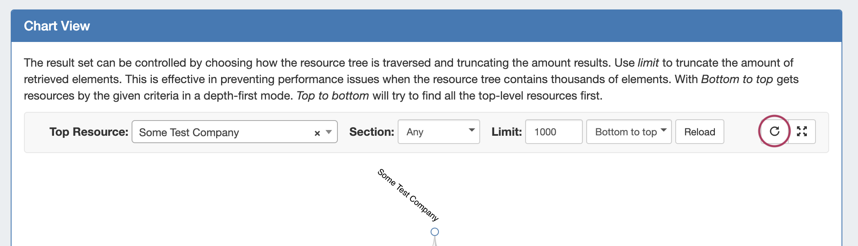
Task: Focus the Limit field containing 1000
Action: tap(553, 132)
